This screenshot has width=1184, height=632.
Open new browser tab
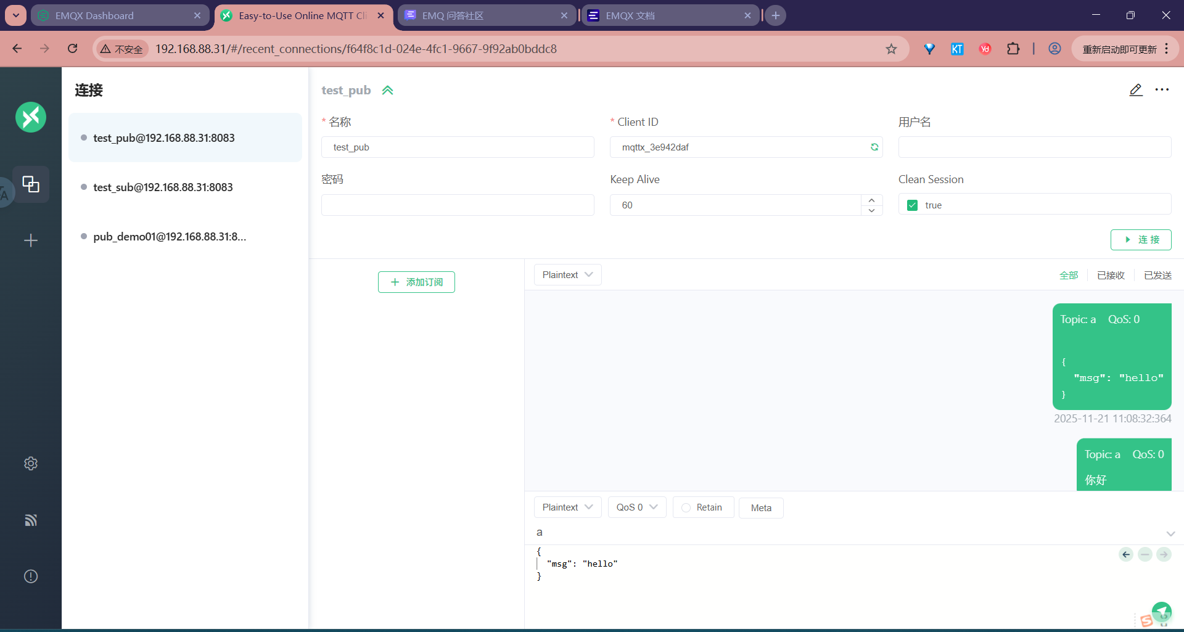776,15
